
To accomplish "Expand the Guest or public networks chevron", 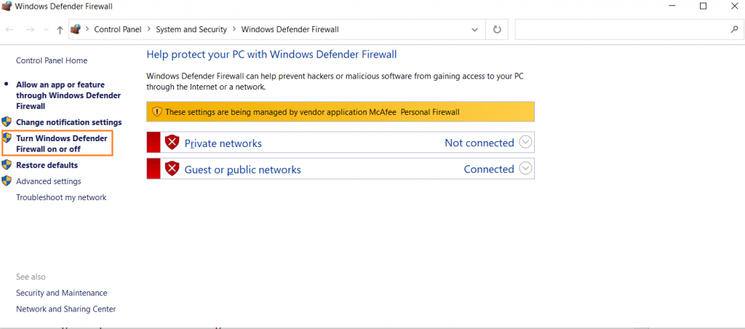I will tap(526, 169).
